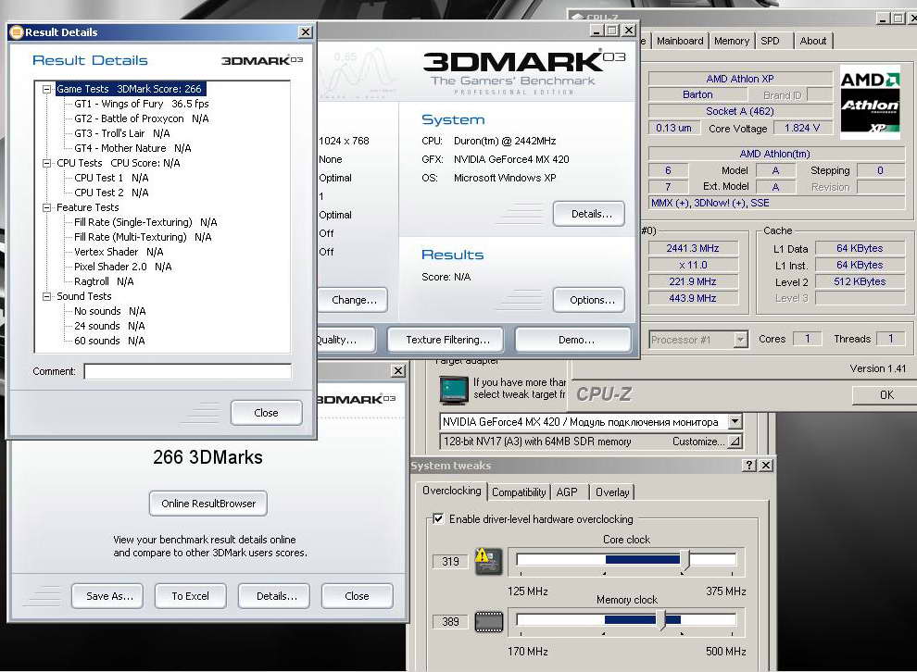Select the AGP tab in System tweaks

click(567, 492)
